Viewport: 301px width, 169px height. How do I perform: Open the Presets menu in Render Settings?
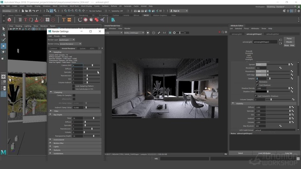[x=57, y=36]
